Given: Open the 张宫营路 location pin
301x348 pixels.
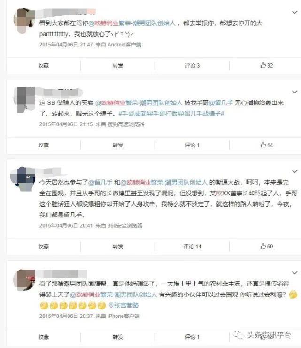Looking at the screenshot, I should pos(123,305).
